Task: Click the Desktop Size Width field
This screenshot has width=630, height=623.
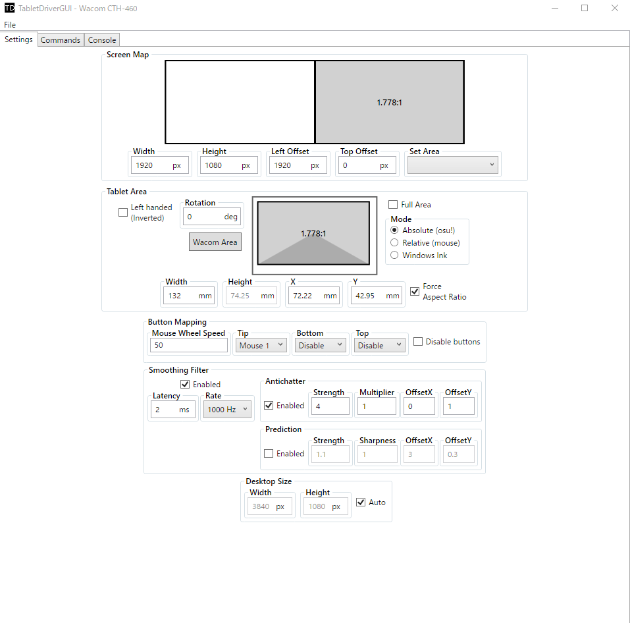Action: (270, 506)
